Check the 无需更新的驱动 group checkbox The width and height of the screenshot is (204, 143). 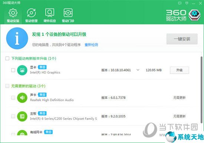pyautogui.click(x=7, y=86)
